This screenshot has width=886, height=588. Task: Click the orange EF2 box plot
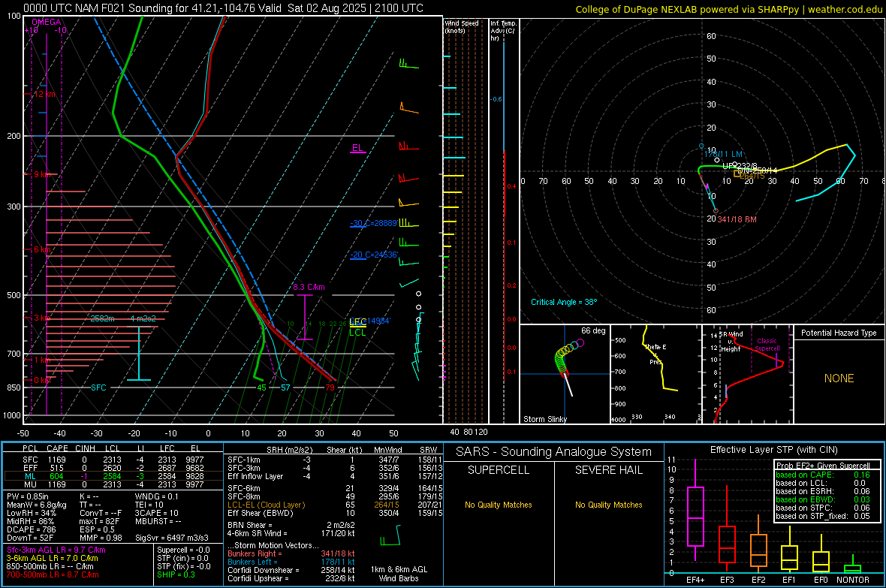point(758,545)
